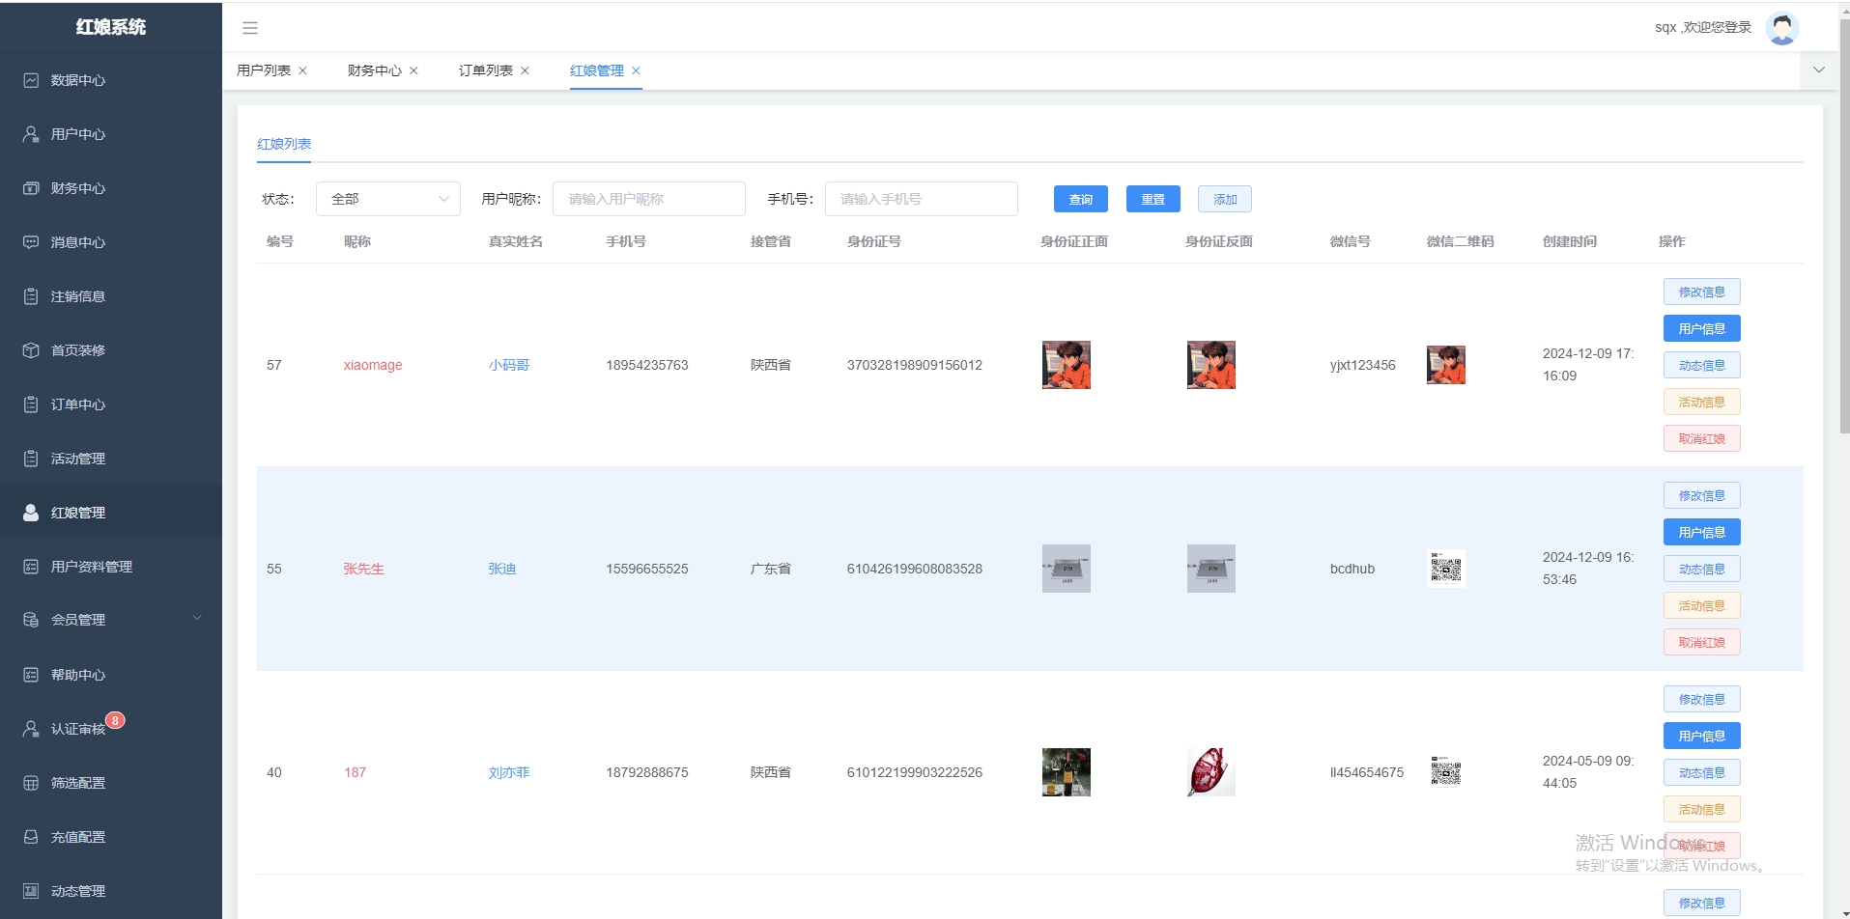This screenshot has height=919, width=1850.
Task: Click the 认证审核 sidebar icon
Action: click(31, 729)
